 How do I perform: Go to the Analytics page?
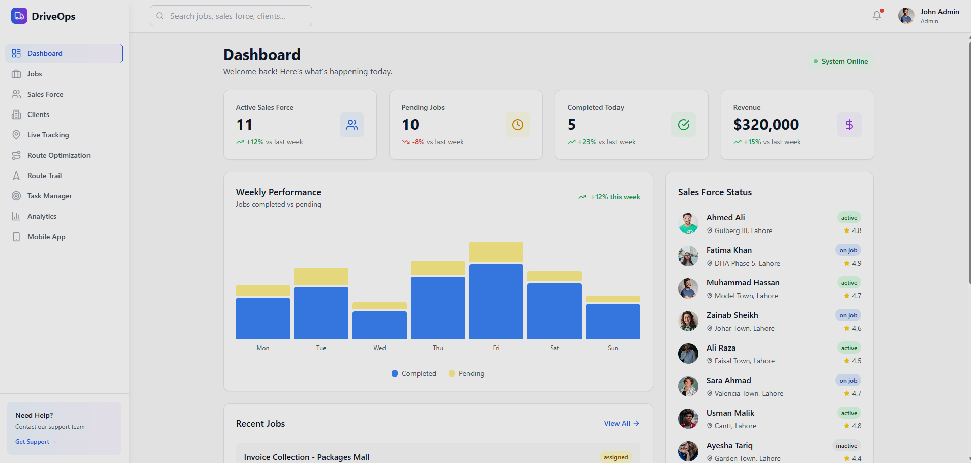[x=42, y=216]
